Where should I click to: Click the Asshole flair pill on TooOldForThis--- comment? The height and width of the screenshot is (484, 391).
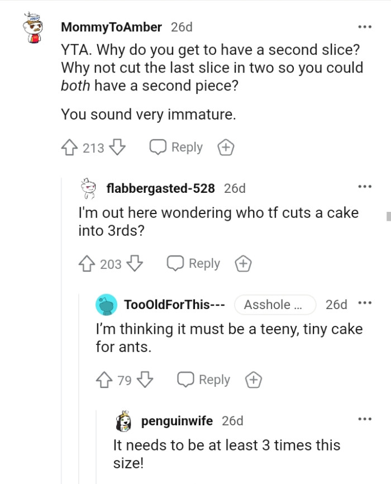274,305
